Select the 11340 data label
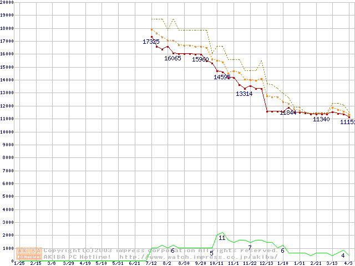 tap(321, 119)
